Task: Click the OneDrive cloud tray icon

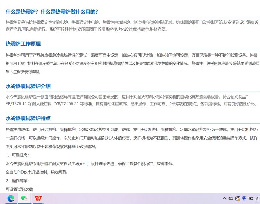Action: 231,198
